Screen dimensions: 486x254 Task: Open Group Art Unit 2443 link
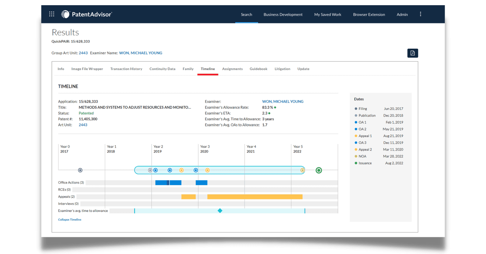click(83, 53)
